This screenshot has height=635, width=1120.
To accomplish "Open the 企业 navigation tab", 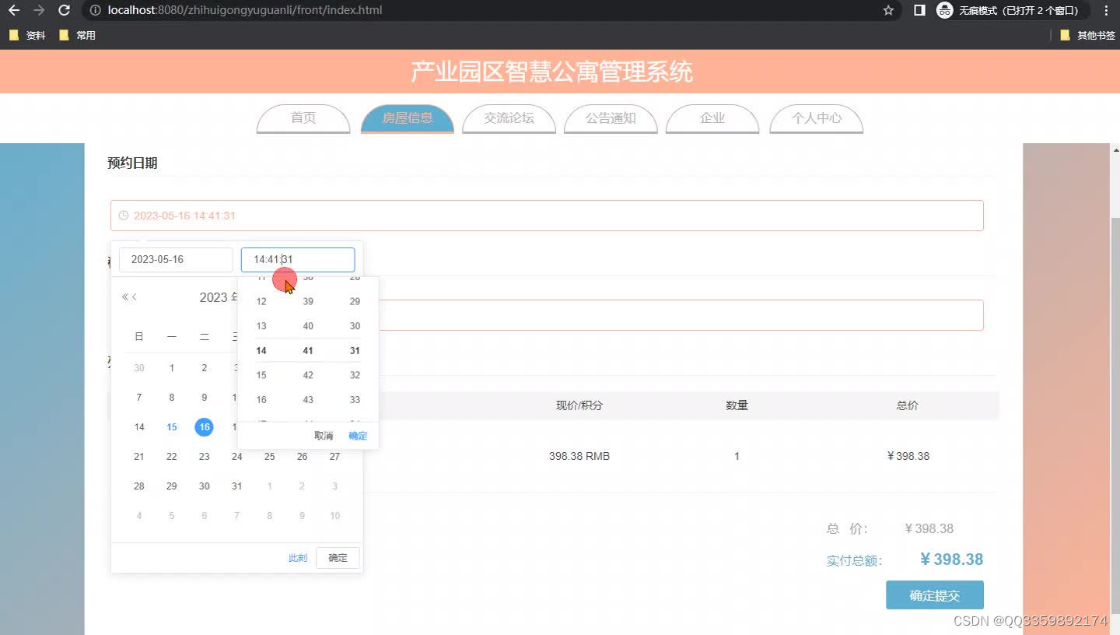I will (x=712, y=118).
